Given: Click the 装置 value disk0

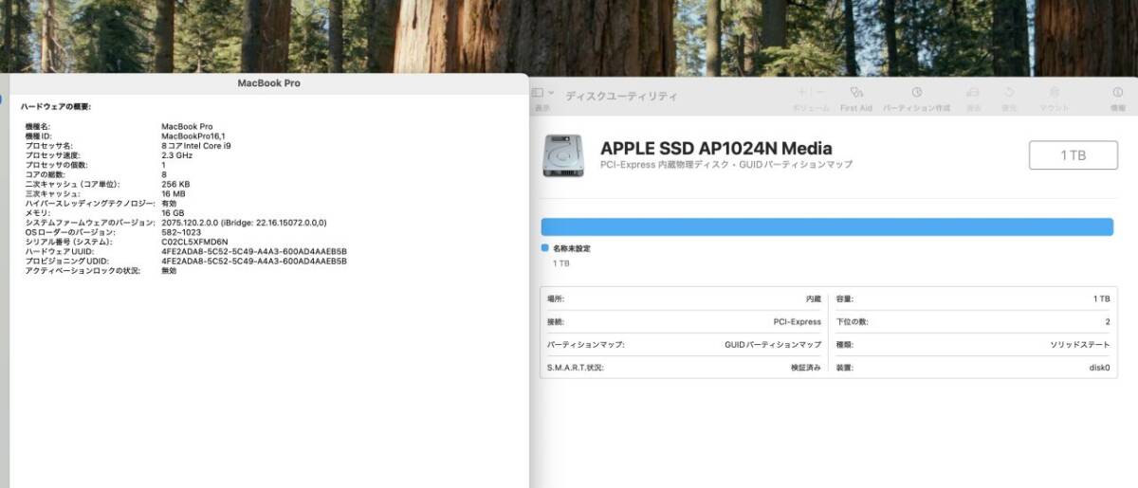Looking at the screenshot, I should pyautogui.click(x=1099, y=368).
